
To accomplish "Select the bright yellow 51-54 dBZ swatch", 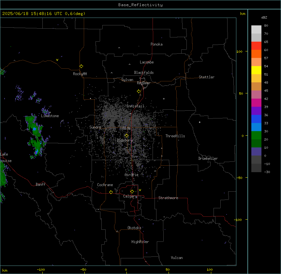I will point(256,70).
